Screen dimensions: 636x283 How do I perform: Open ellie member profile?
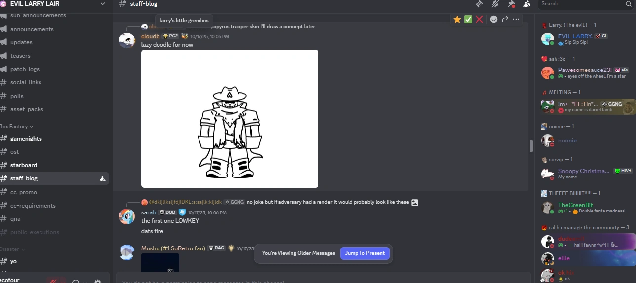[x=586, y=258]
